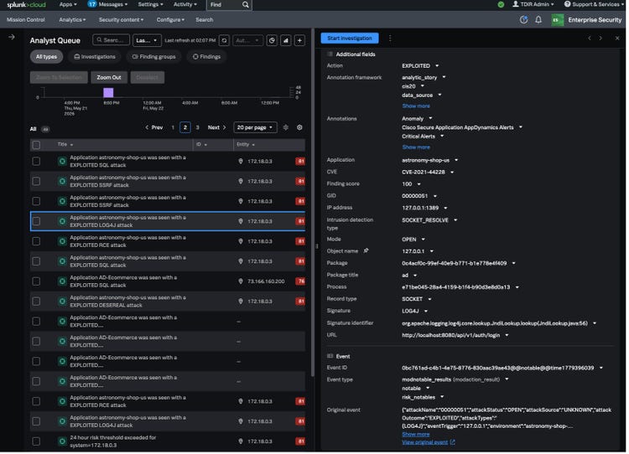Screen dimensions: 629x454
Task: Click risk score 76 badge
Action: (x=301, y=281)
